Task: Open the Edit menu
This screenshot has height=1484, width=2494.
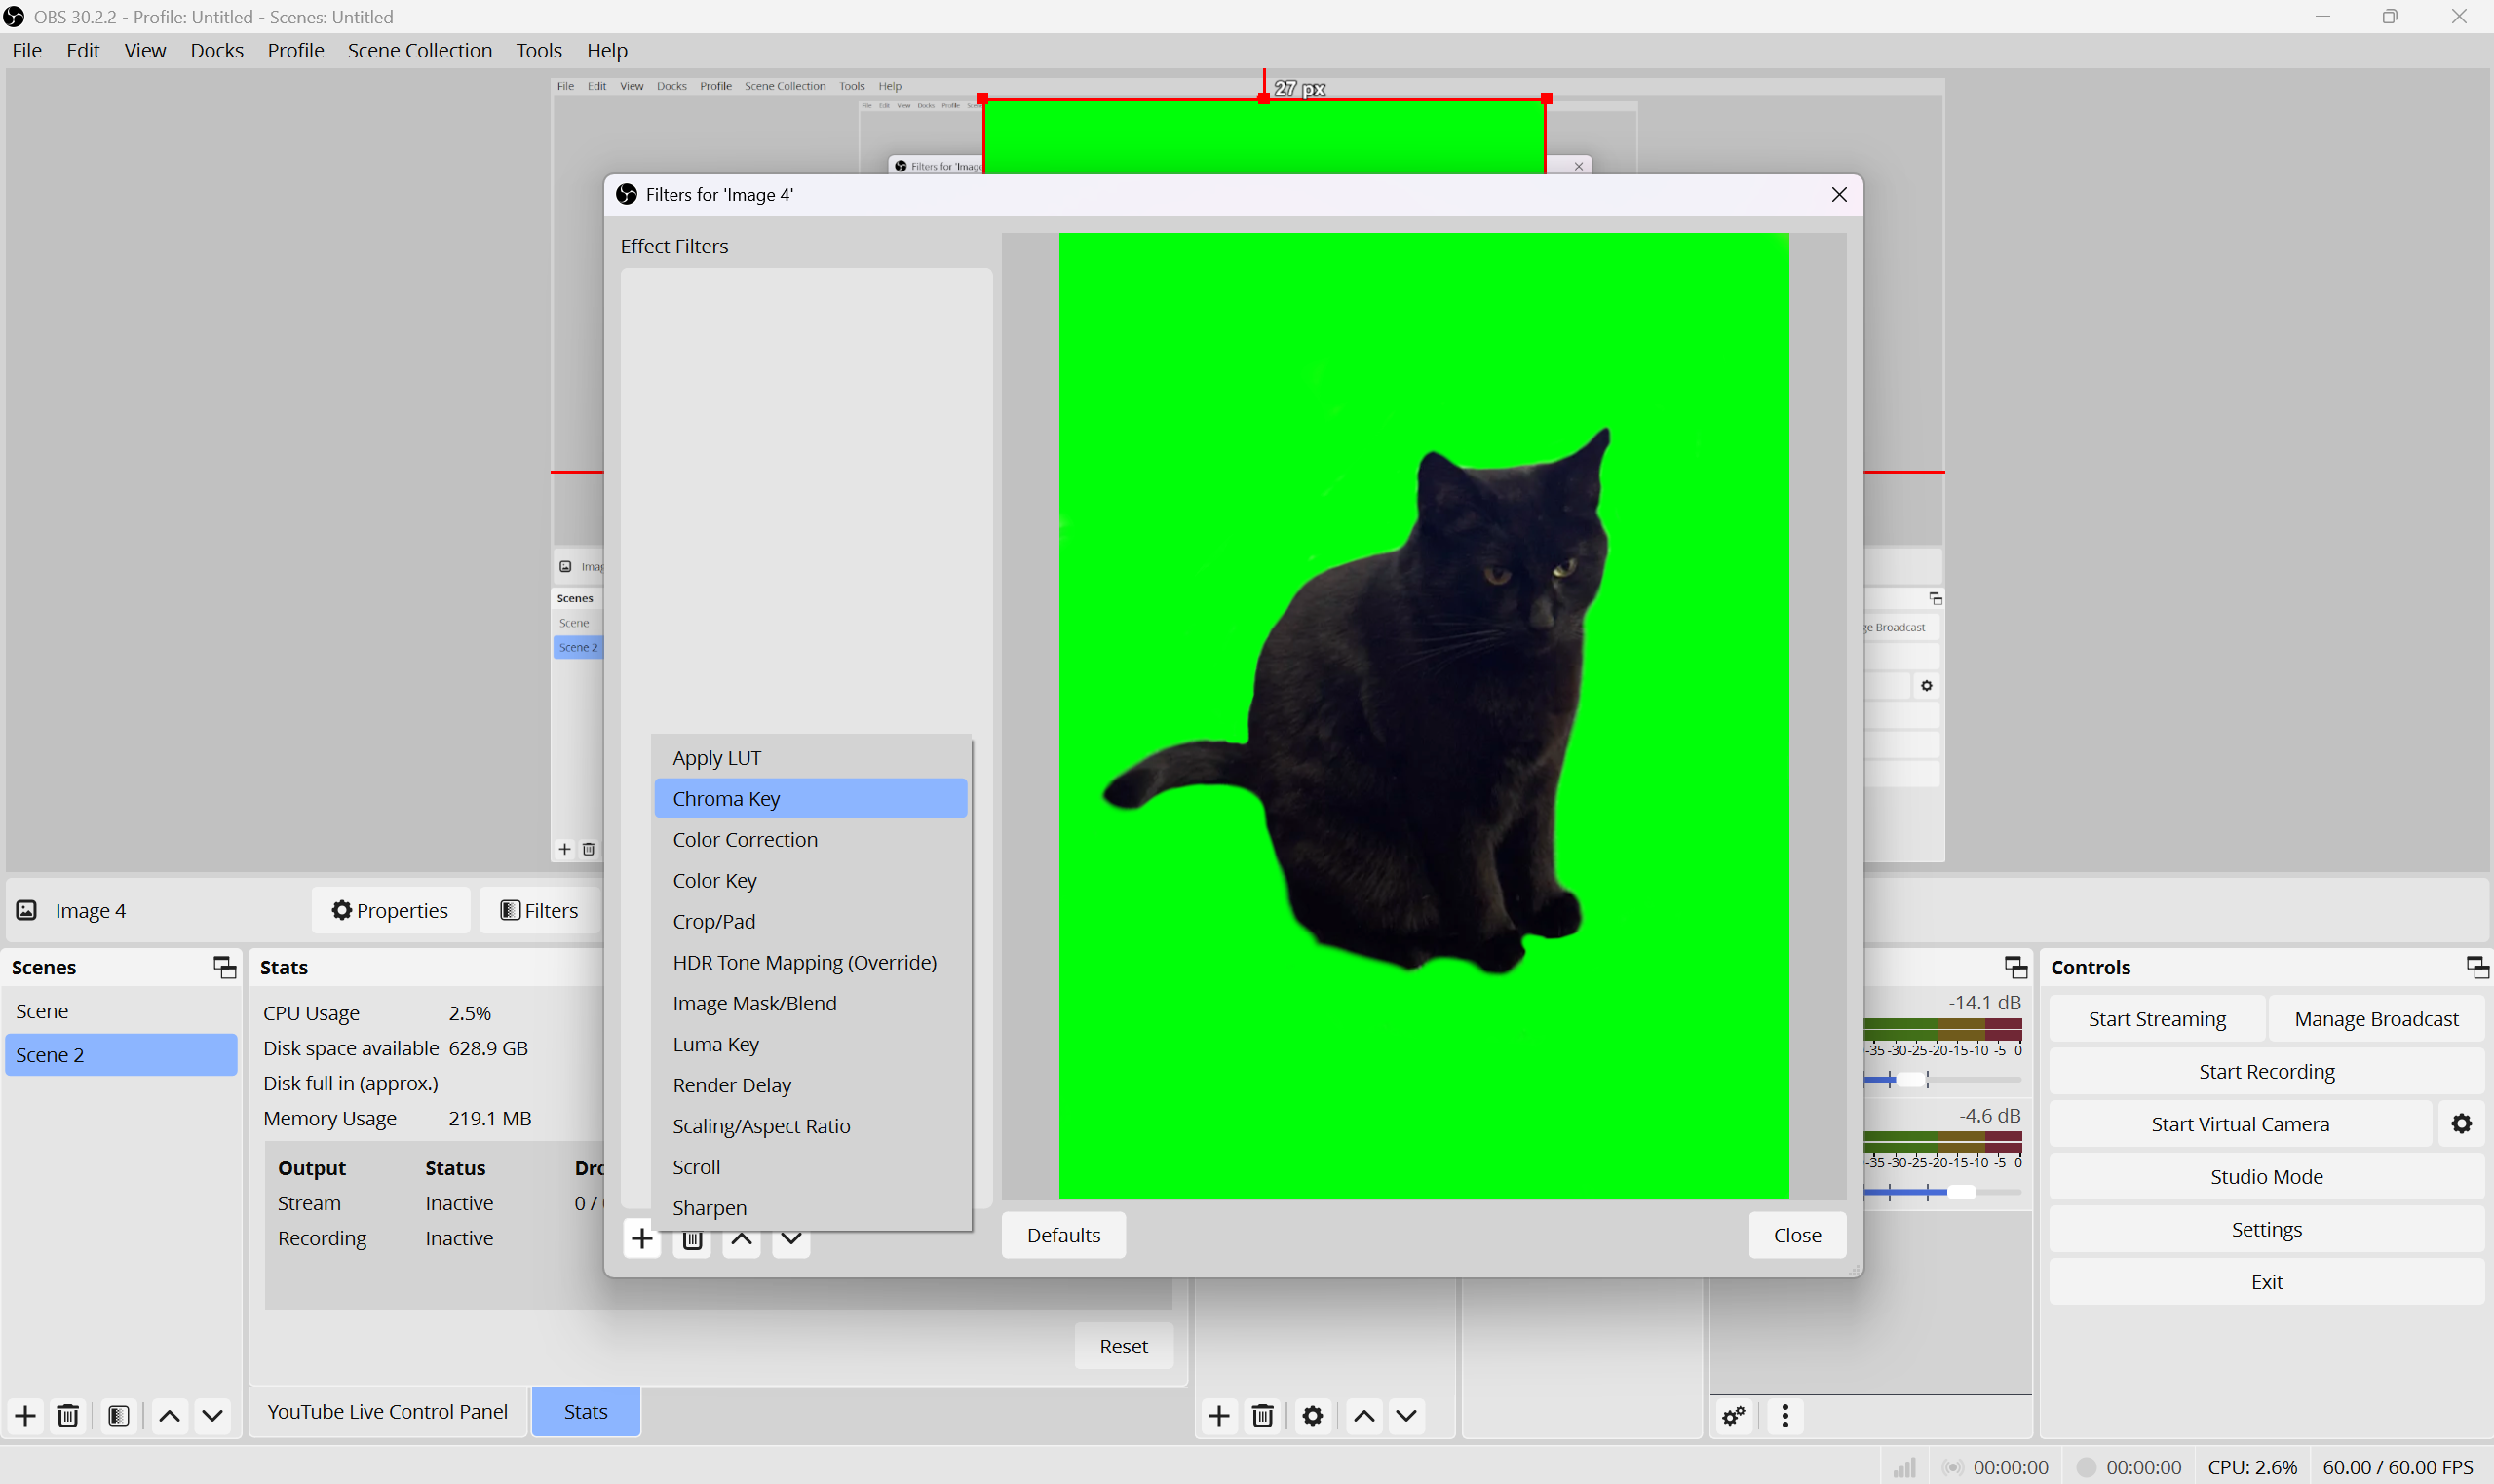Action: [x=83, y=50]
